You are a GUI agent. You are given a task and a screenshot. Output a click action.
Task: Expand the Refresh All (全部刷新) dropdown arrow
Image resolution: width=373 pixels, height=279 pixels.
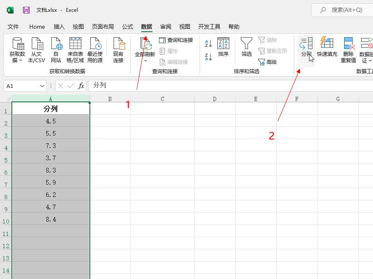pos(145,61)
